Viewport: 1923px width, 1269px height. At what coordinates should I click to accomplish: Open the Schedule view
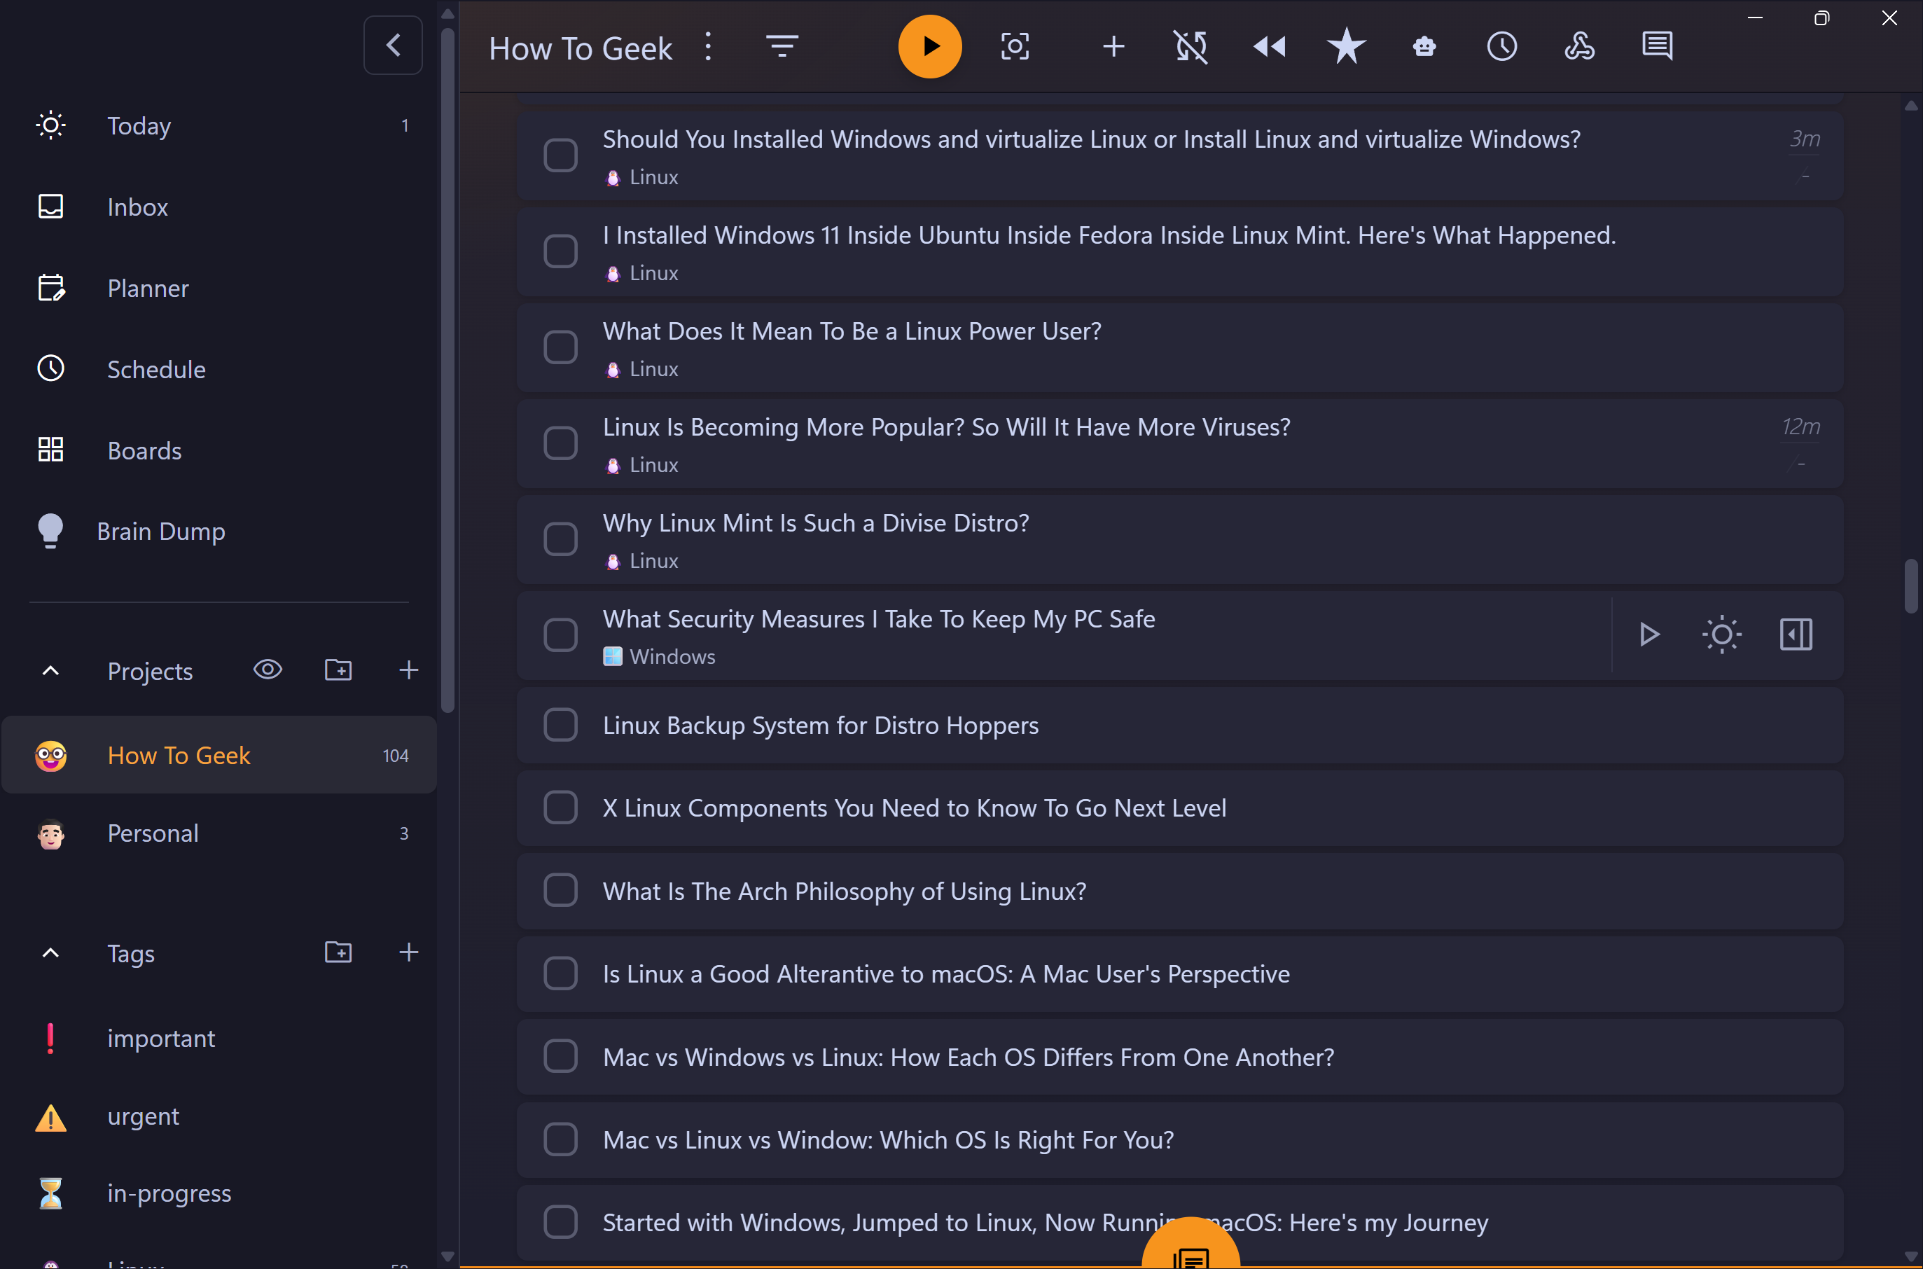point(219,369)
